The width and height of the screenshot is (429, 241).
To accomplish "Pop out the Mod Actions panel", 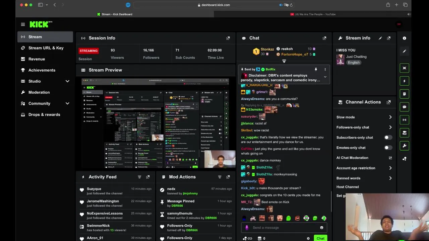I will (228, 177).
